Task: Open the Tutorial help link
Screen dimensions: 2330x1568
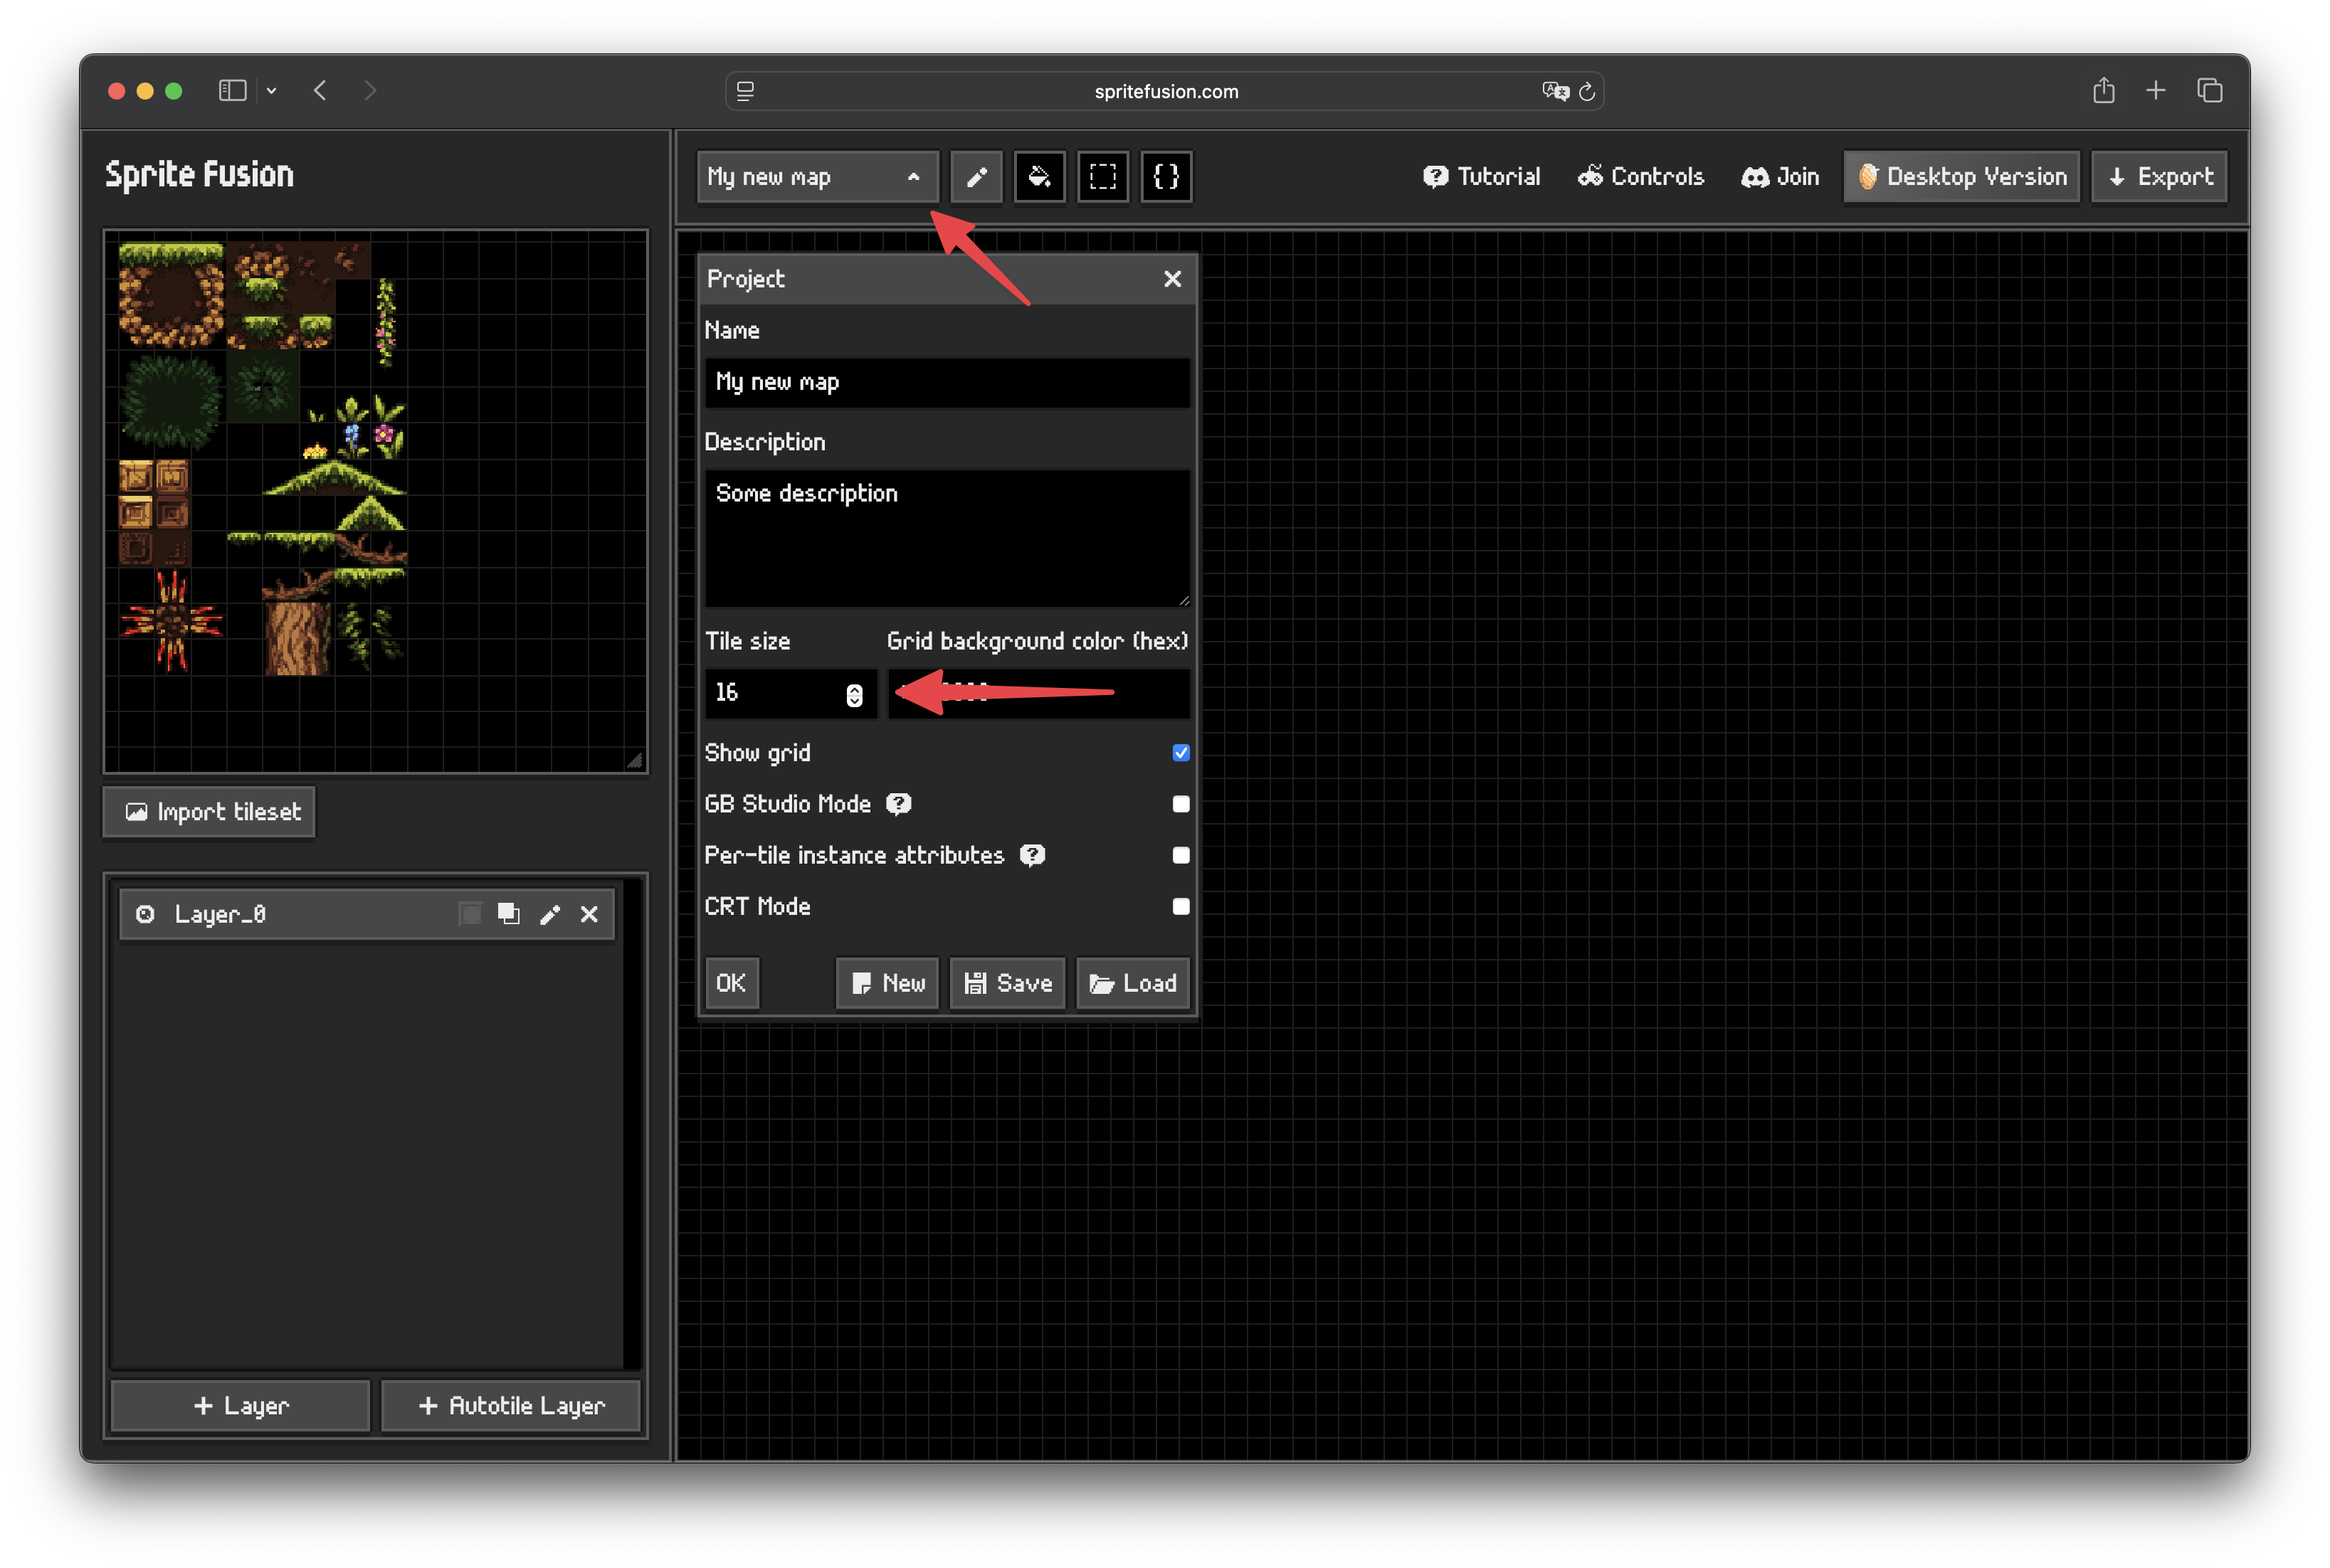Action: 1482,177
